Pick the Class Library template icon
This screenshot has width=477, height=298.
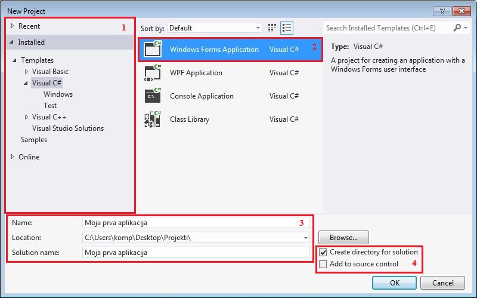tap(153, 119)
